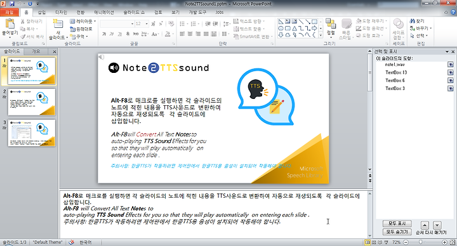Open the Select (선택) dropdown
The height and width of the screenshot is (246, 457).
(419, 36)
